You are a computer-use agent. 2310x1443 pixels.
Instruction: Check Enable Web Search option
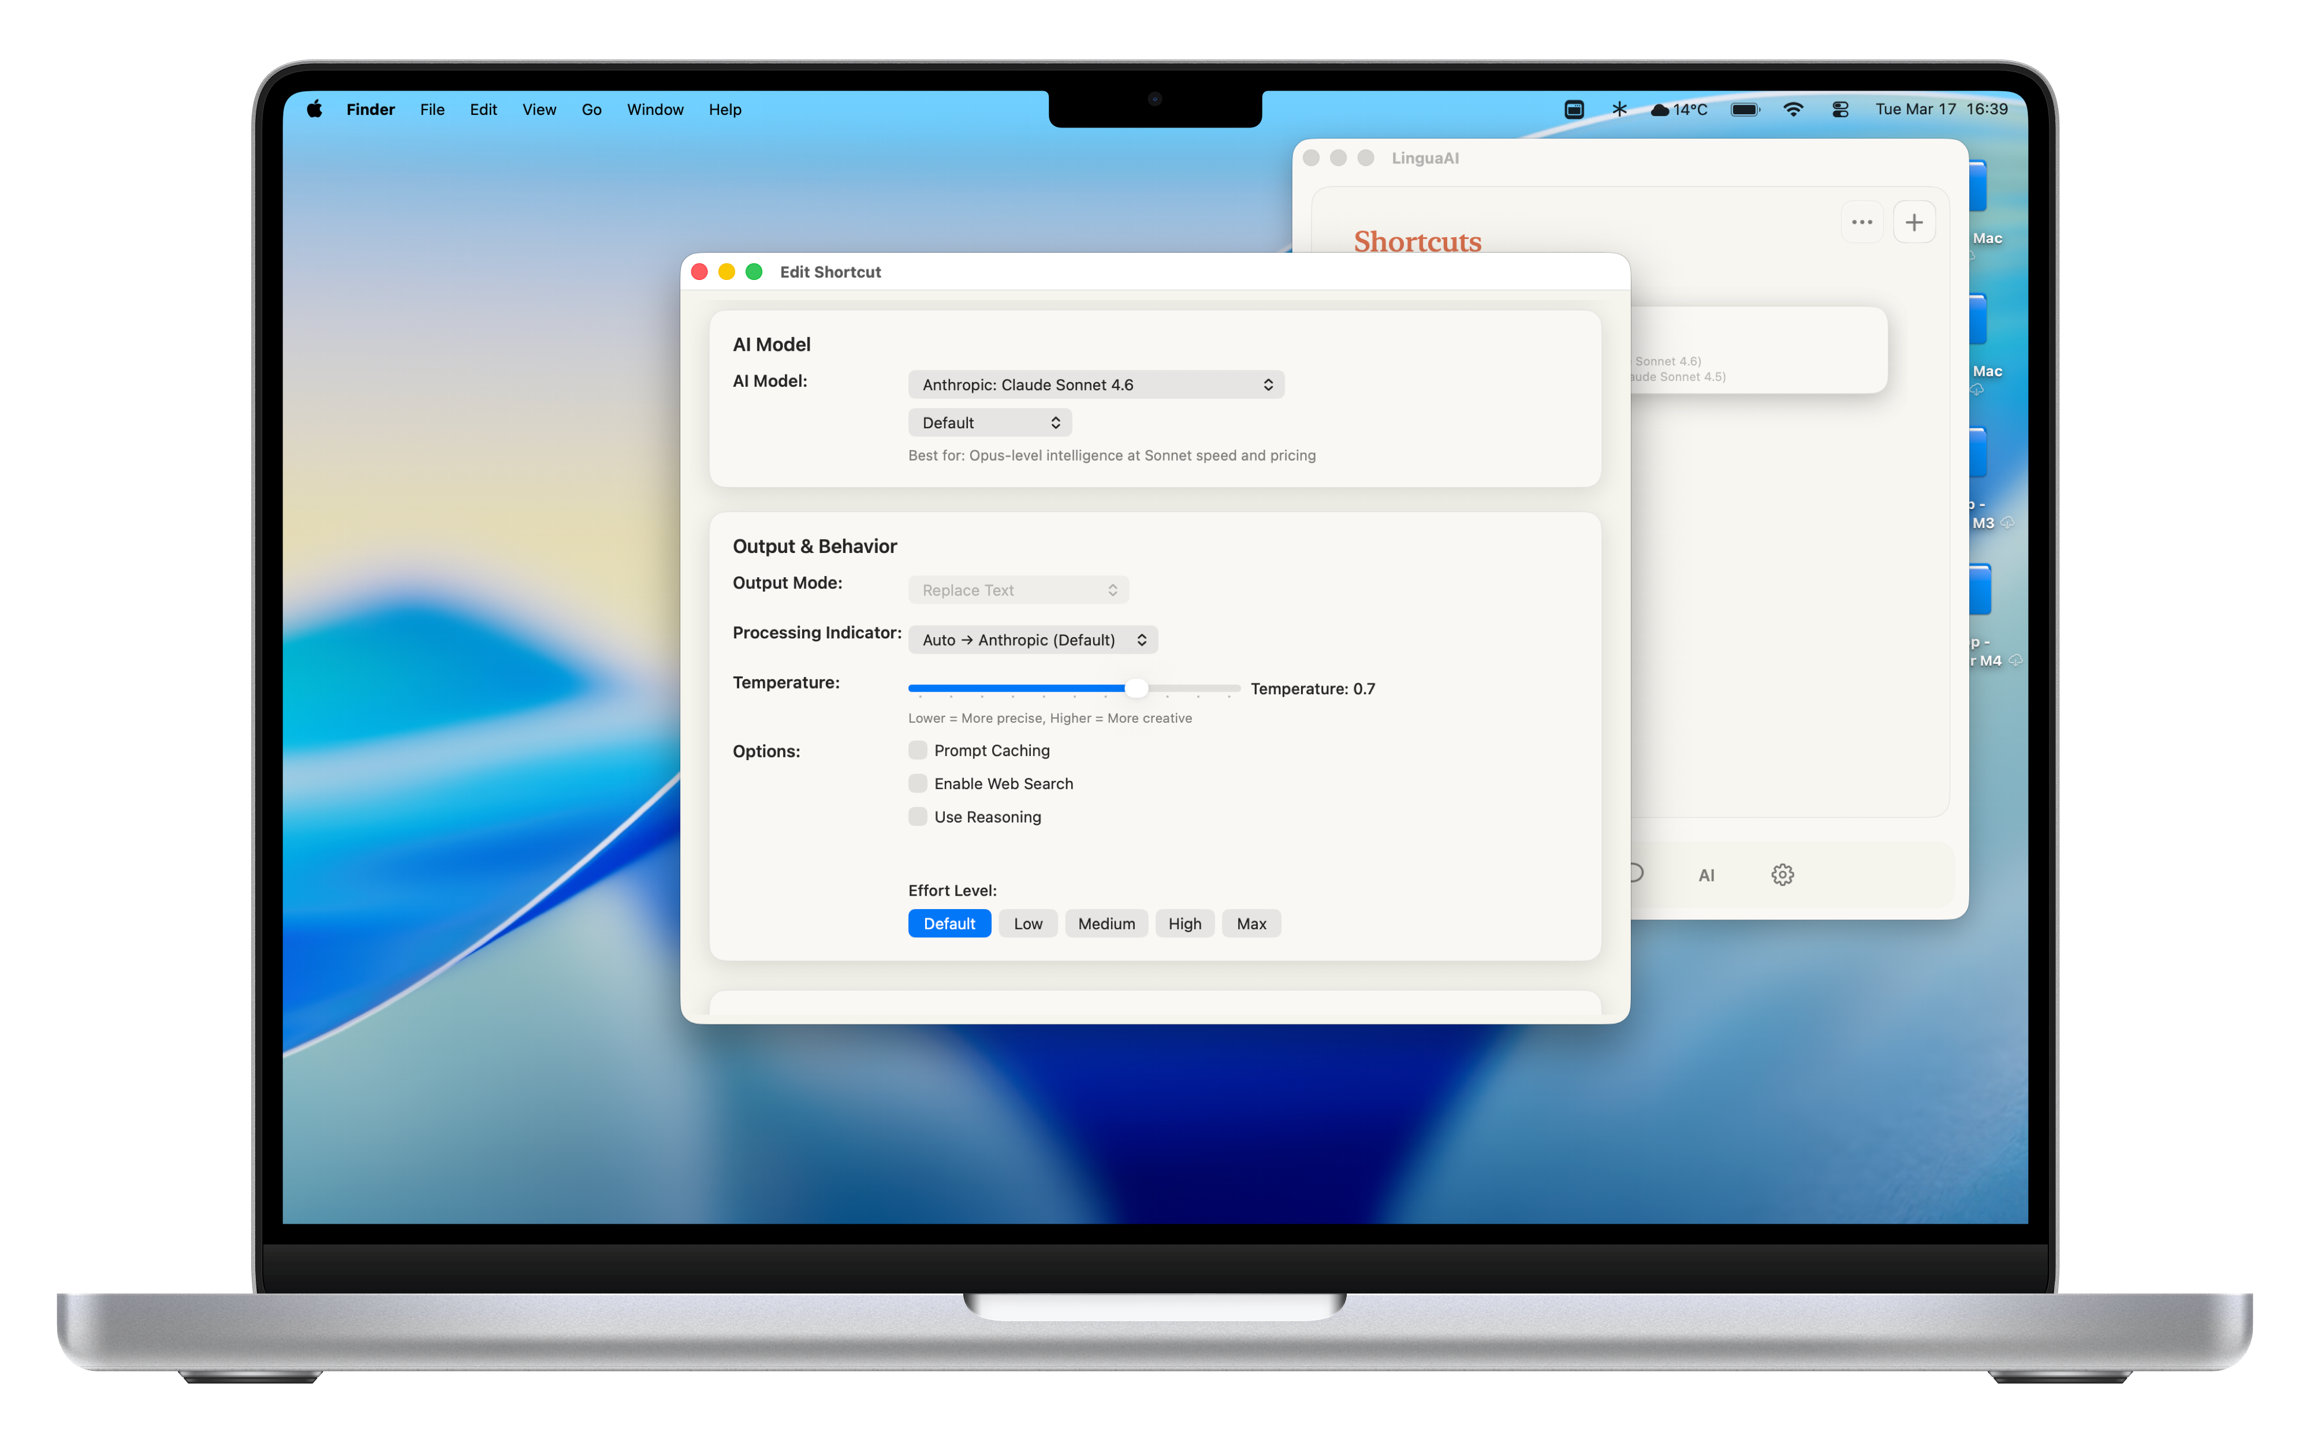[918, 783]
